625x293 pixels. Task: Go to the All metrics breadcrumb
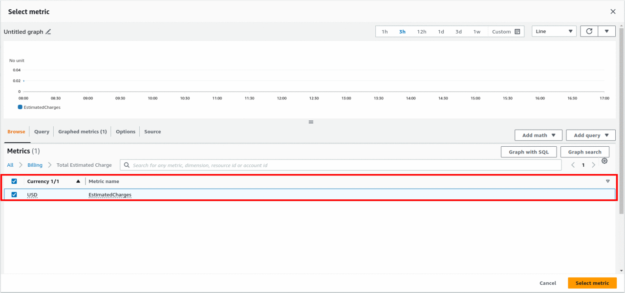pos(10,165)
